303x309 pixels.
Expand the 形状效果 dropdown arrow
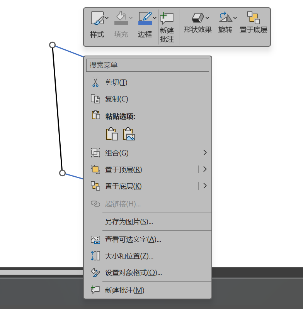point(207,18)
